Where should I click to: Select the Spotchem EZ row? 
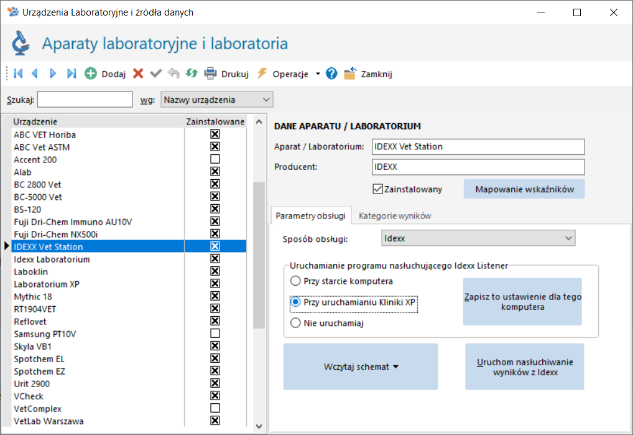[x=129, y=371]
